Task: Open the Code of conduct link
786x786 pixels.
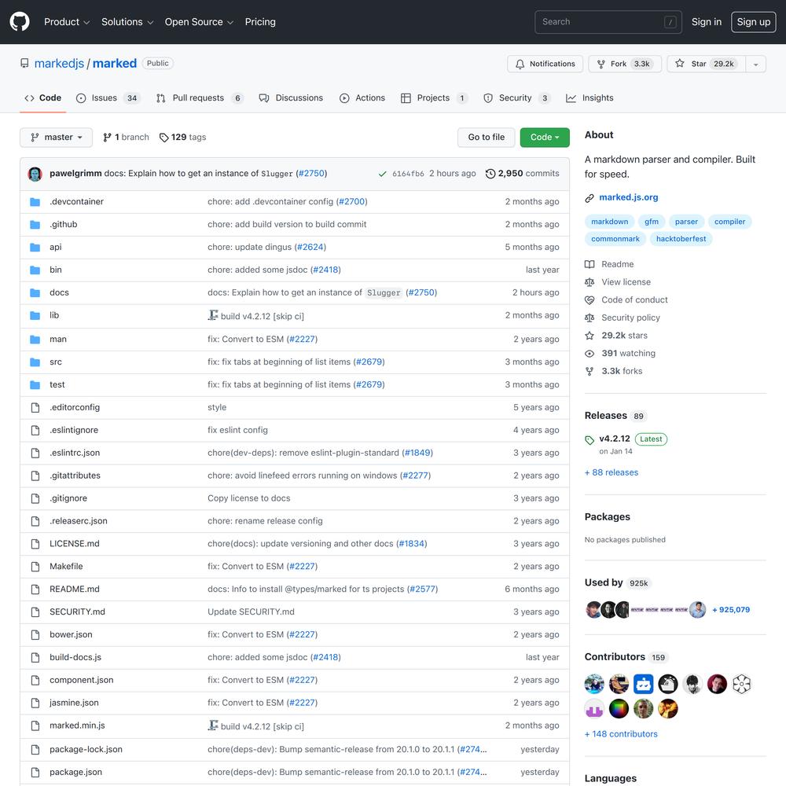Action: point(634,299)
